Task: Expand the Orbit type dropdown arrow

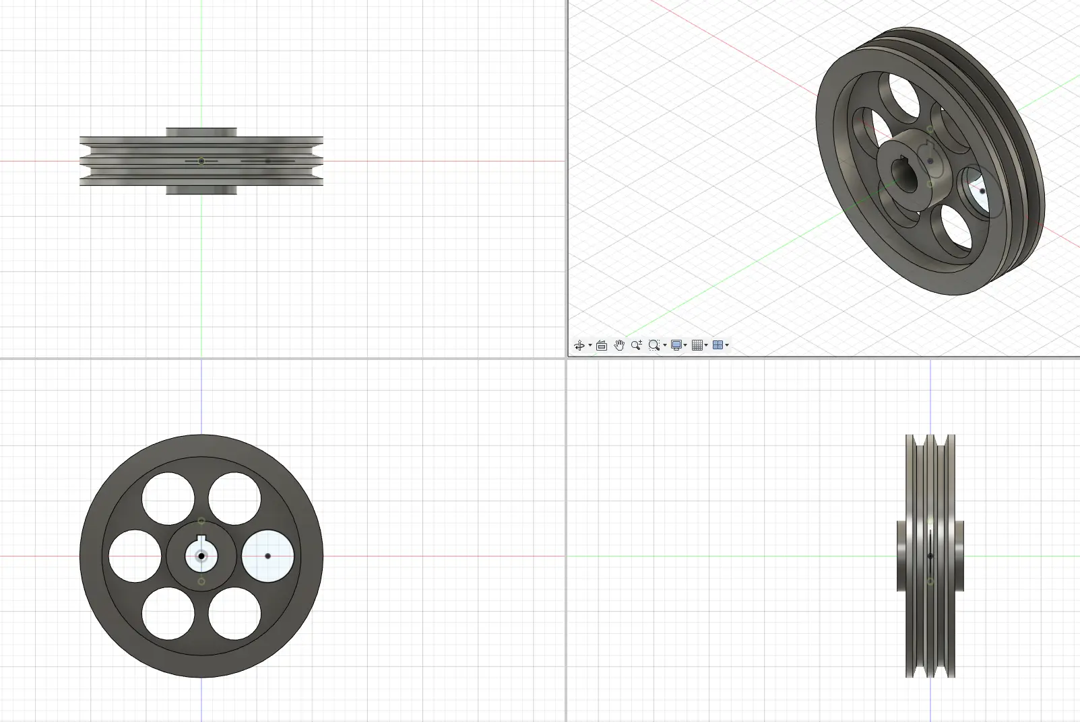Action: (x=590, y=346)
